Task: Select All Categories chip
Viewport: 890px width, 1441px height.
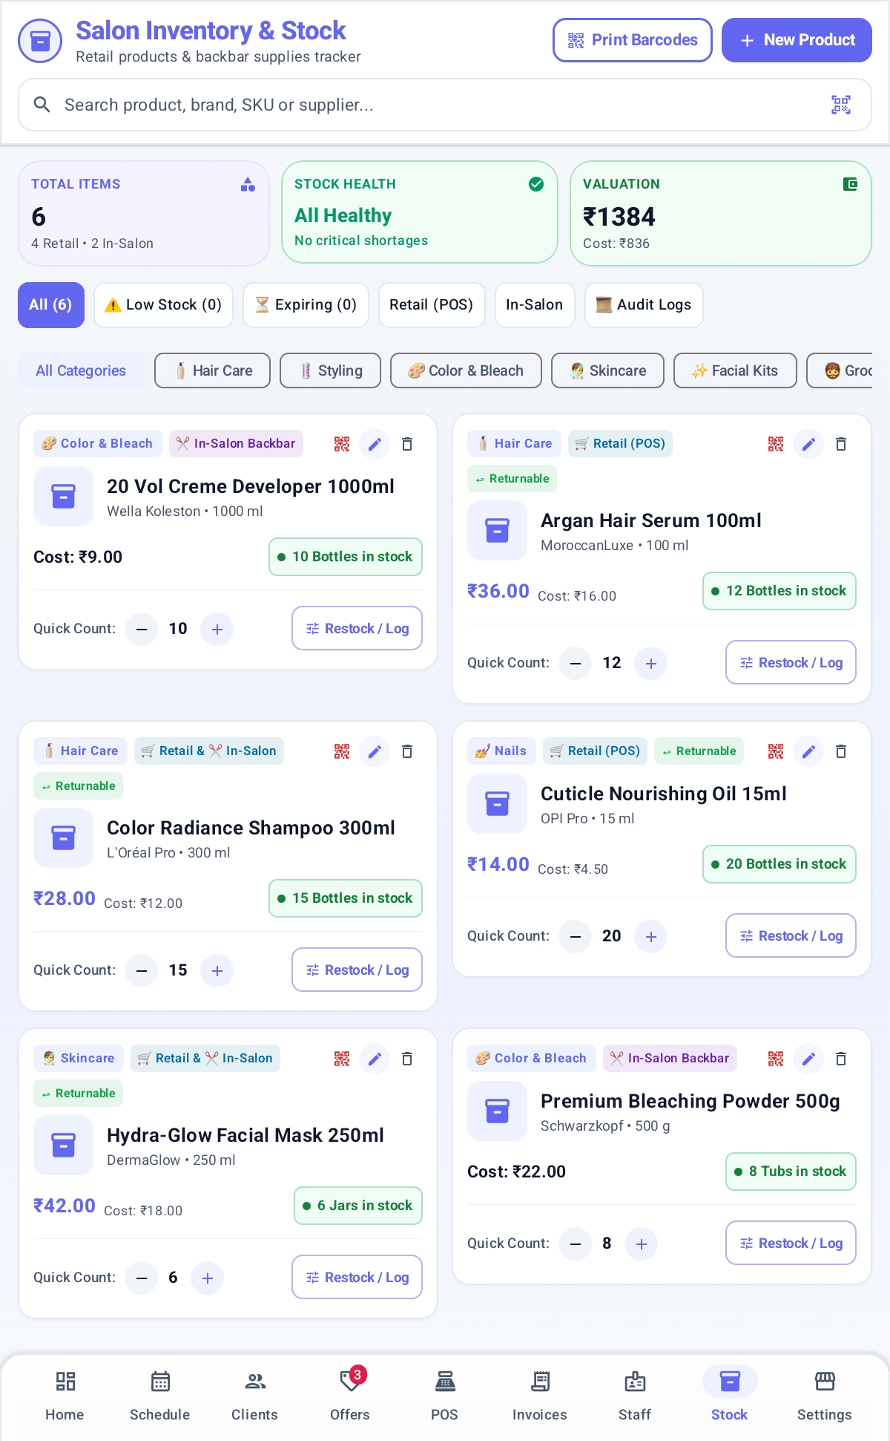Action: point(81,370)
